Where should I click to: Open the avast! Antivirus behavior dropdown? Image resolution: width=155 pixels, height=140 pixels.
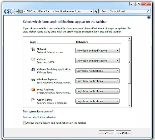pos(97,91)
